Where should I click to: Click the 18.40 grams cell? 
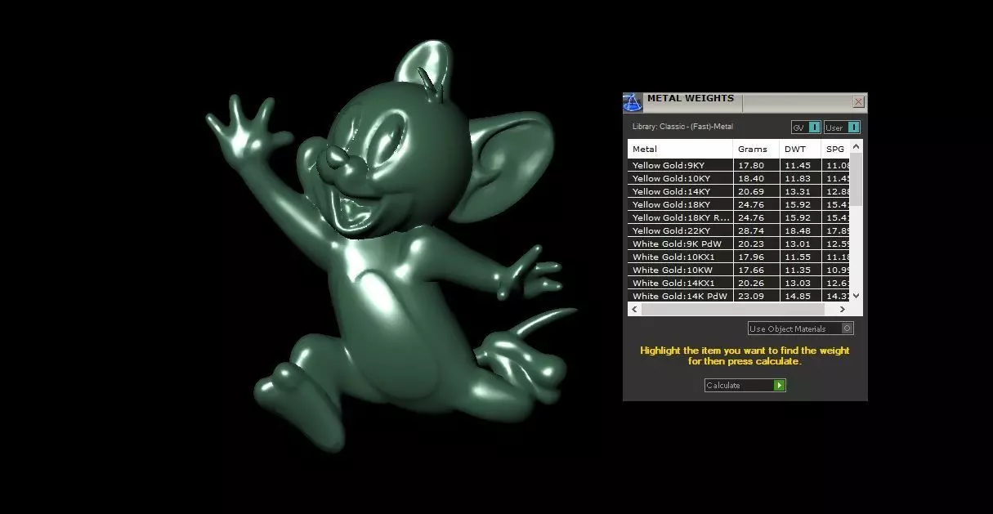click(x=756, y=178)
